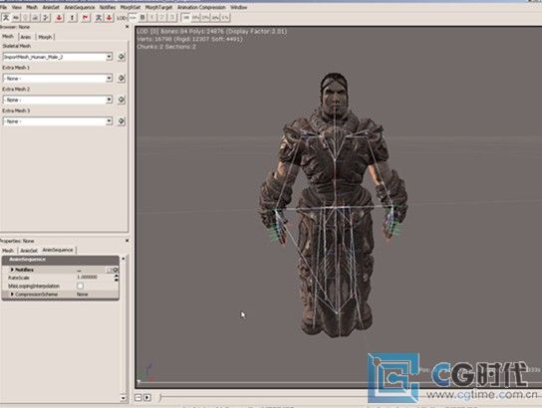Image resolution: width=542 pixels, height=408 pixels.
Task: Click the animation timeline scrubber handle
Action: [160, 397]
